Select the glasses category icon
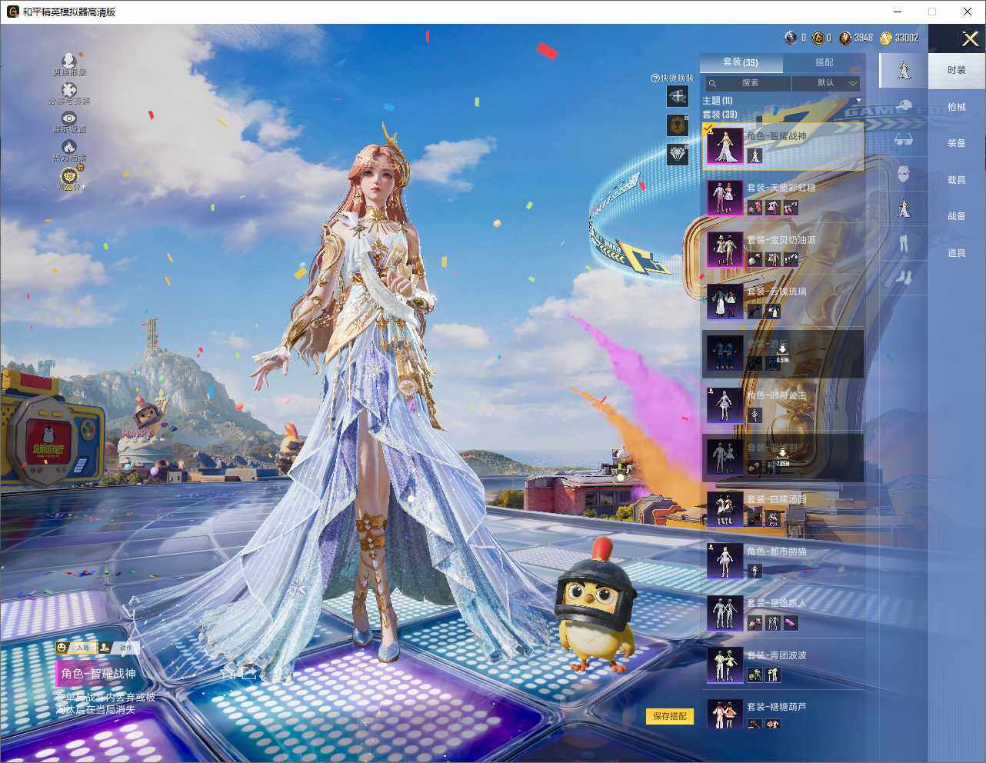The width and height of the screenshot is (986, 763). pos(904,140)
